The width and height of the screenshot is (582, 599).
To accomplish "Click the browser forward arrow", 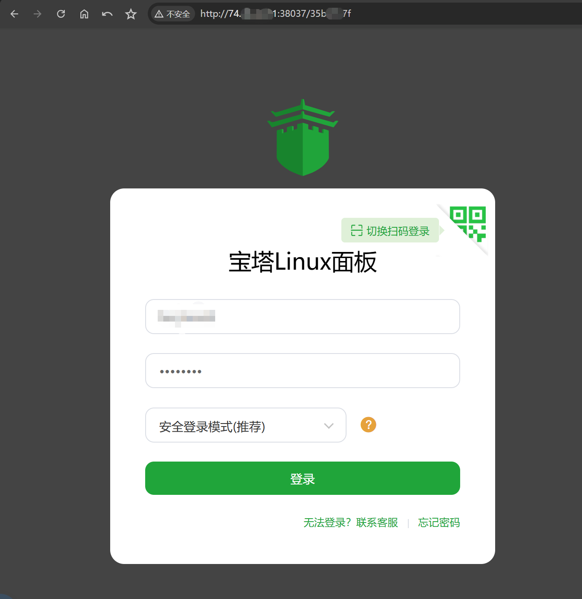I will click(x=38, y=14).
